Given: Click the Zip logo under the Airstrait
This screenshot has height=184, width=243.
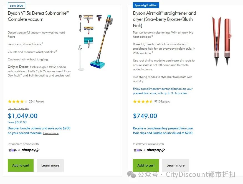Looking at the screenshot, I should (138, 150).
